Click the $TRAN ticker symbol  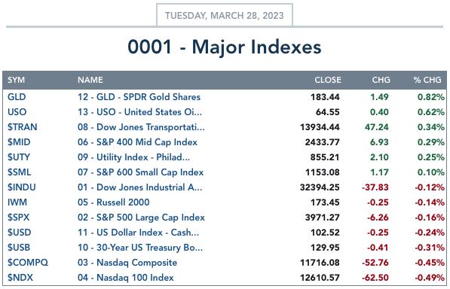pos(23,127)
